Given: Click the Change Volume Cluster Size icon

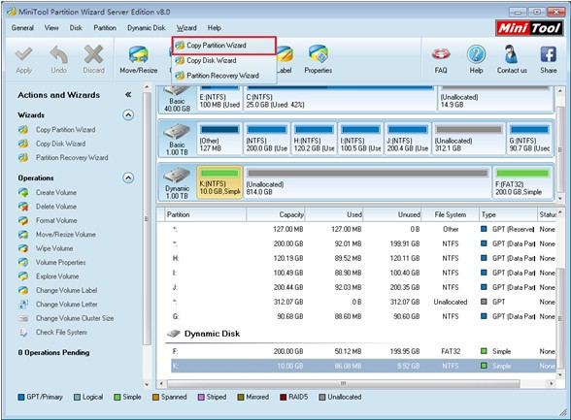Looking at the screenshot, I should tap(23, 318).
